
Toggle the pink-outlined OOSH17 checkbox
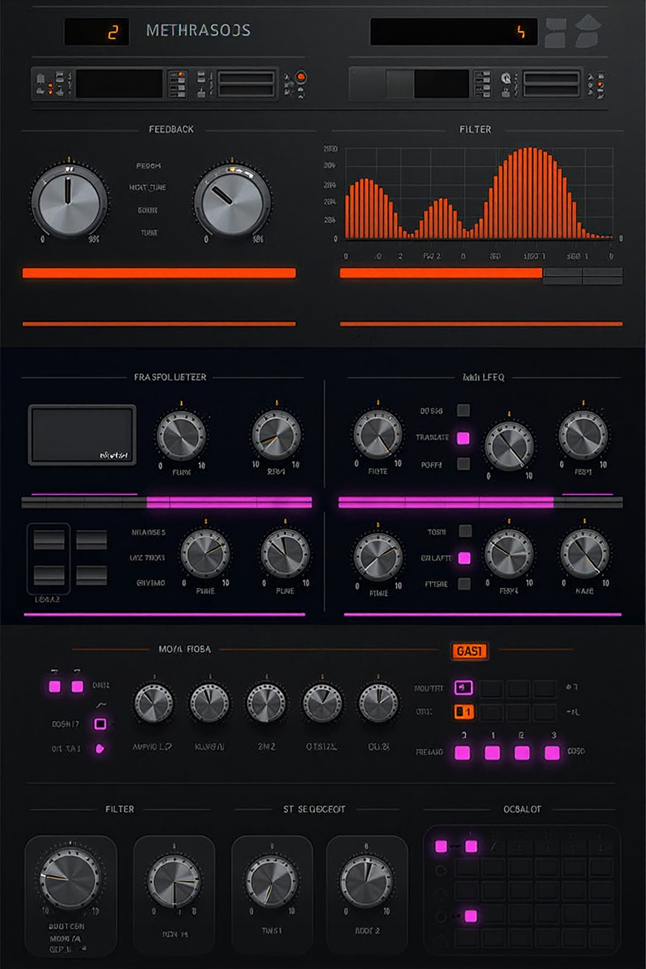(x=100, y=724)
